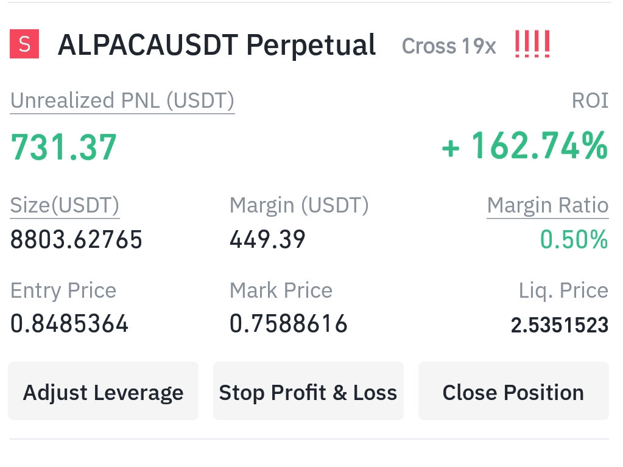Open the ALPACAUSDT Perpetual contract title
The height and width of the screenshot is (467, 623).
217,45
